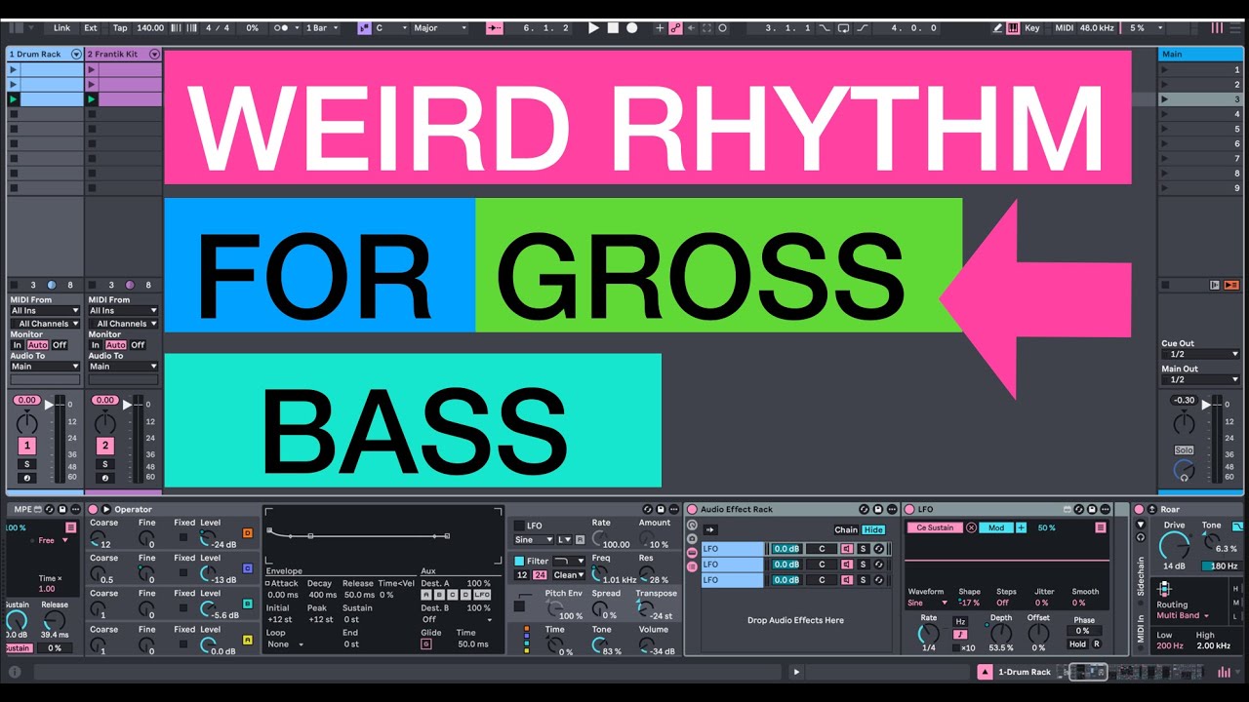This screenshot has width=1249, height=702.
Task: Save the Audio Effect Rack preset
Action: pyautogui.click(x=877, y=509)
